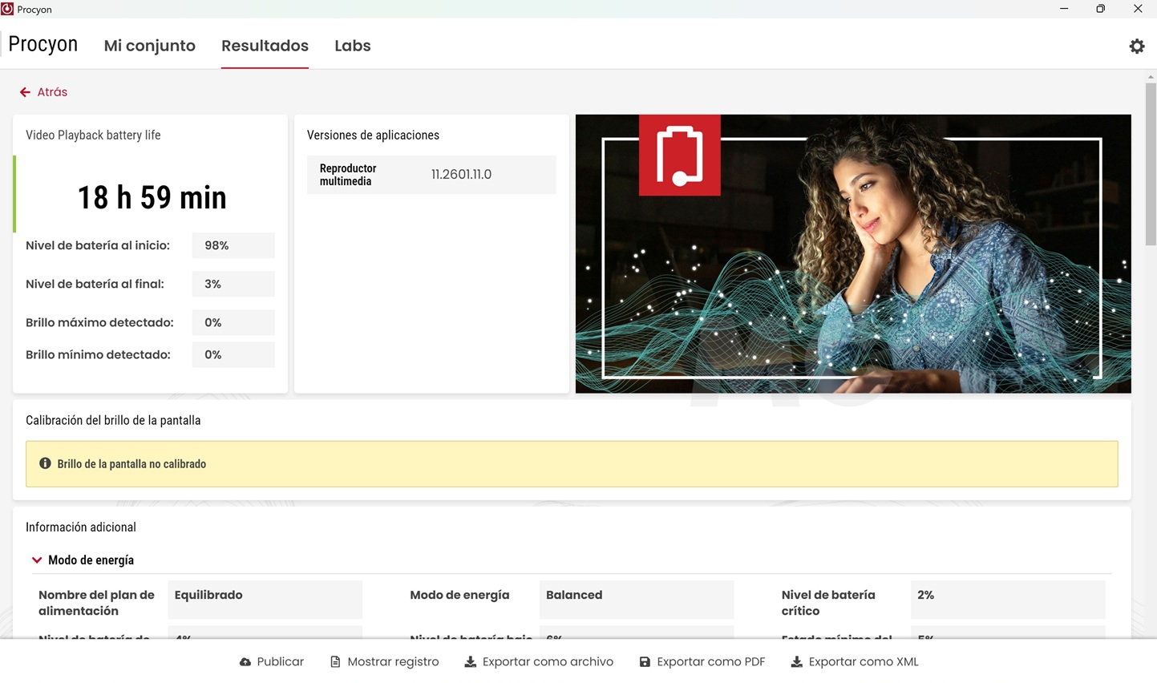Go back using the Atrás link
The width and height of the screenshot is (1157, 683).
(x=52, y=92)
